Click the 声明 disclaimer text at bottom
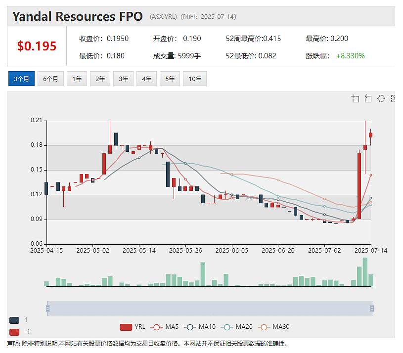The image size is (403, 353). [147, 344]
